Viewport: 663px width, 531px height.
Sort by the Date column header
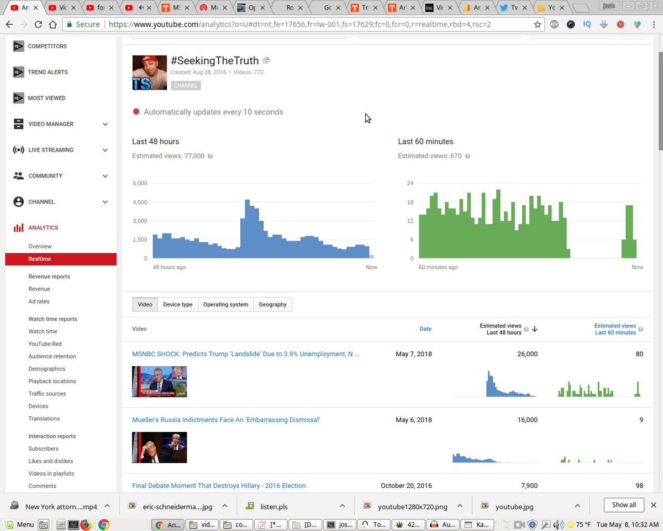pyautogui.click(x=425, y=329)
